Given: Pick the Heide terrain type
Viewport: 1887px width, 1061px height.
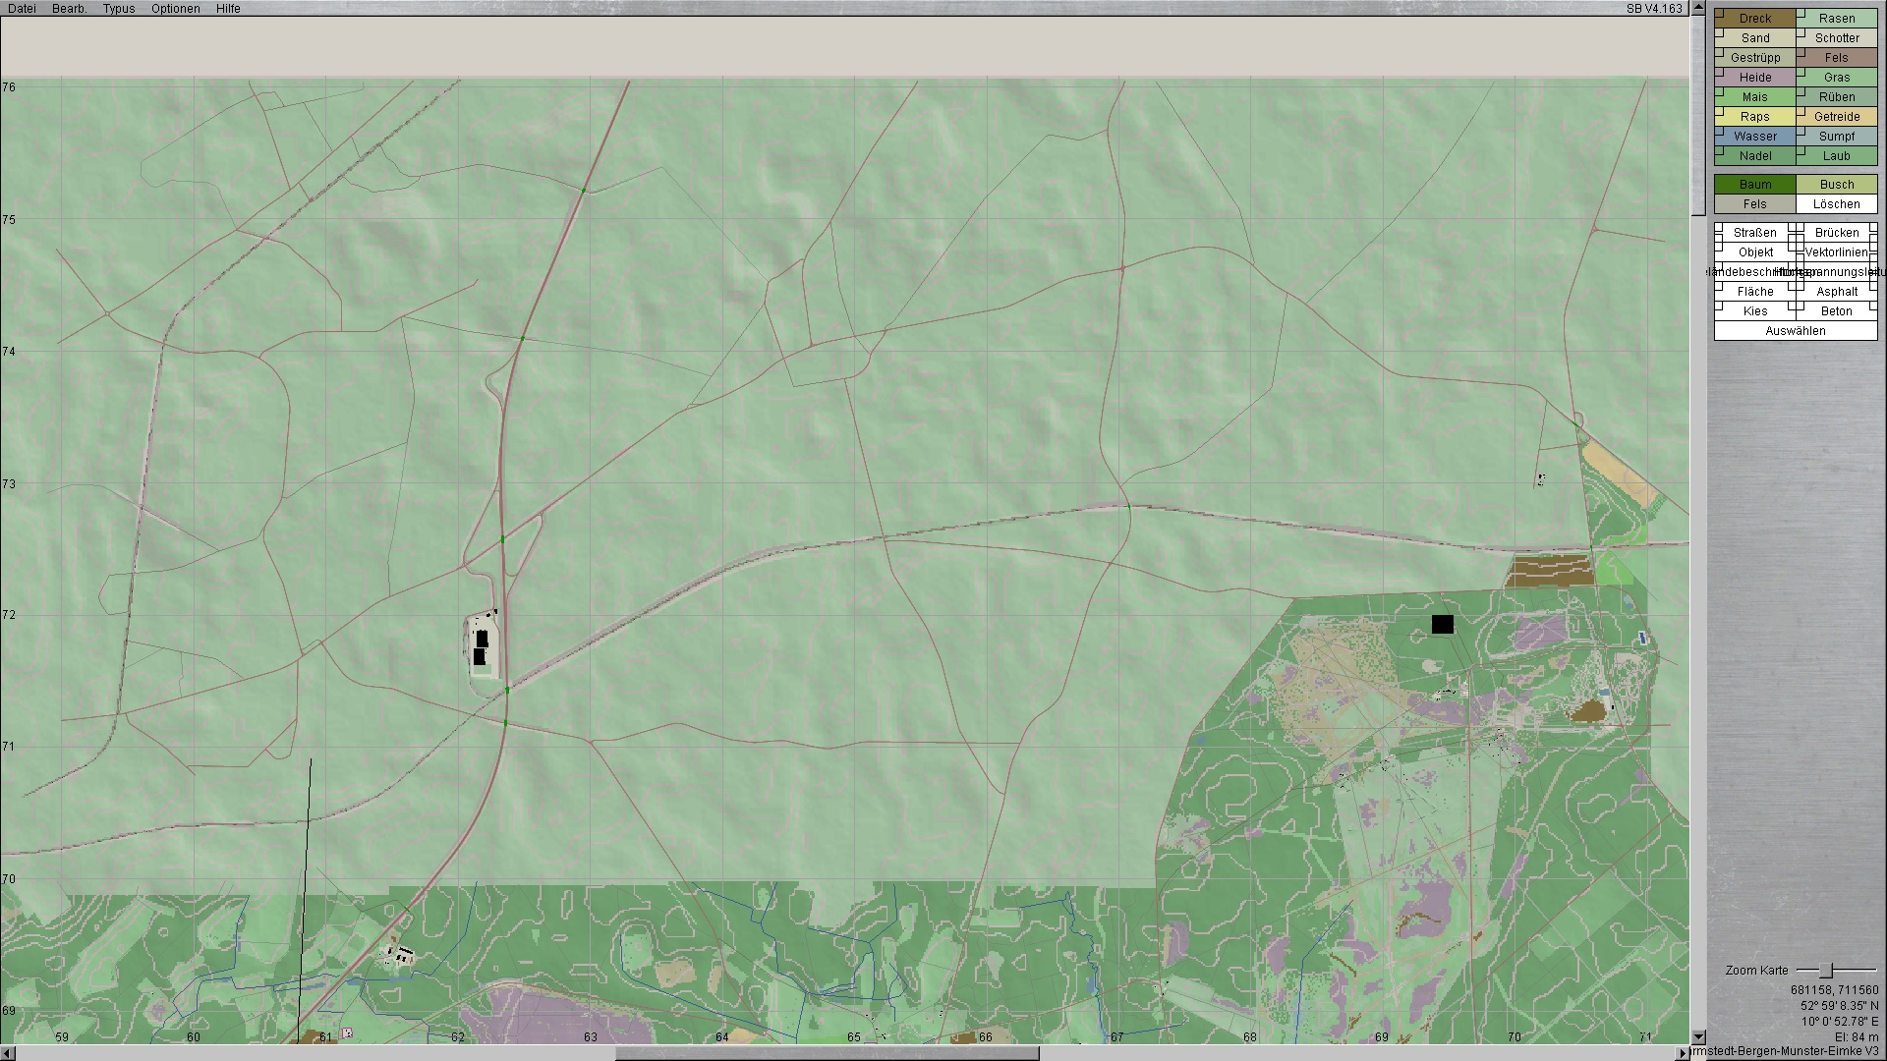Looking at the screenshot, I should 1754,78.
